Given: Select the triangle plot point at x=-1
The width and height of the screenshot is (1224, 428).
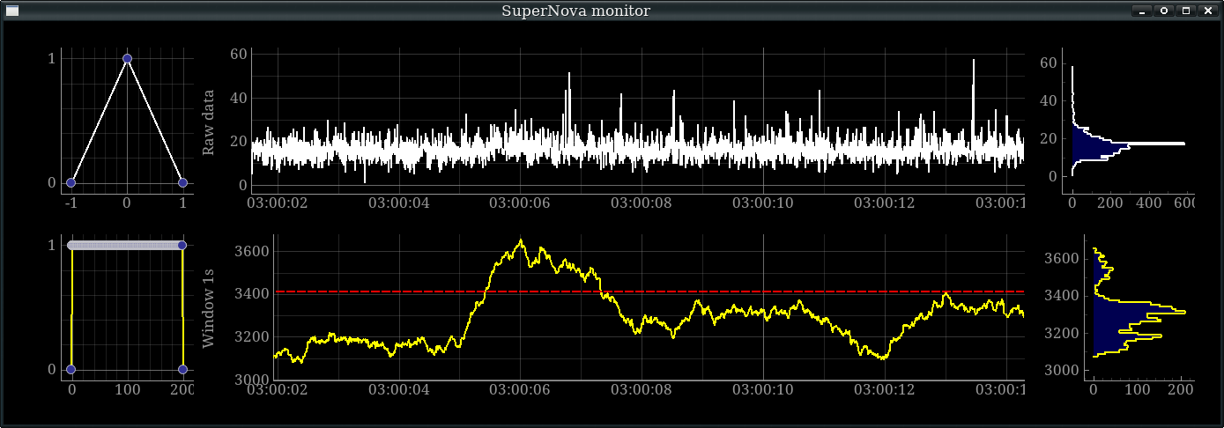Looking at the screenshot, I should click(71, 182).
